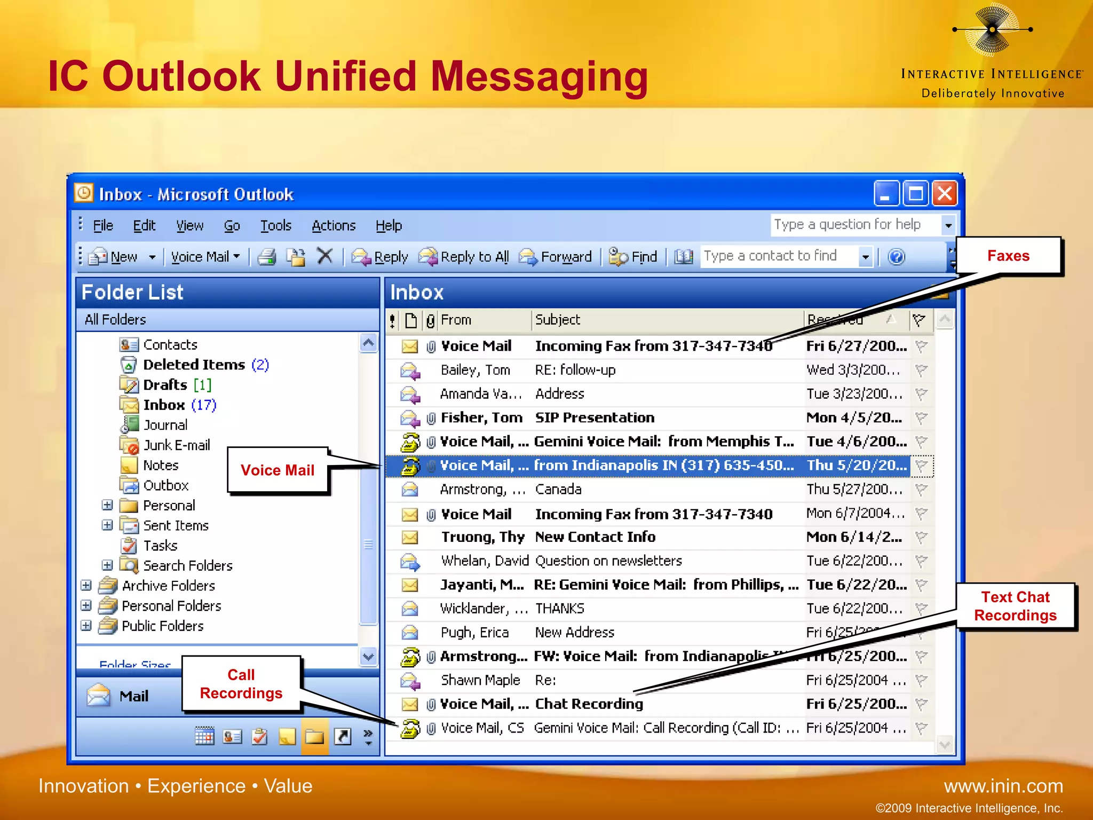1093x820 pixels.
Task: Open the Edit menu
Action: tap(144, 226)
